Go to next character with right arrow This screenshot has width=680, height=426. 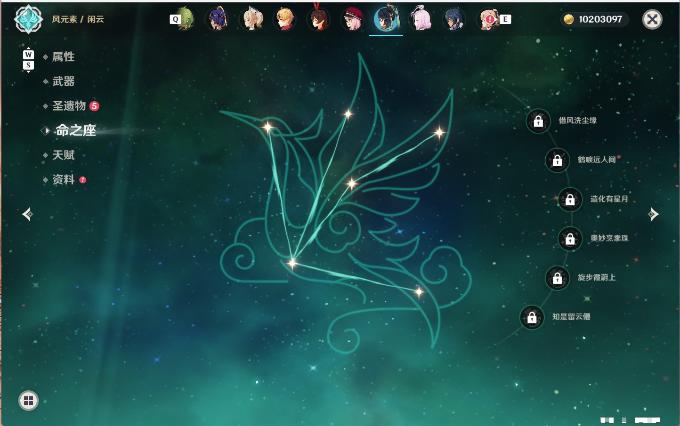click(653, 214)
